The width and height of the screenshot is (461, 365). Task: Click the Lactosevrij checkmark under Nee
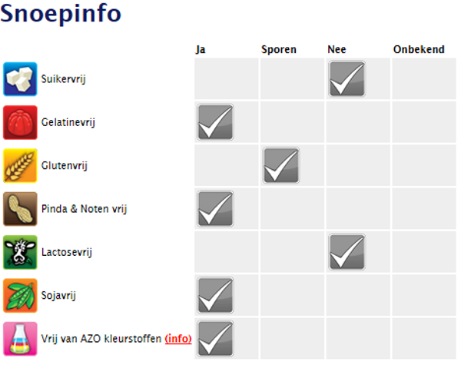pyautogui.click(x=347, y=251)
